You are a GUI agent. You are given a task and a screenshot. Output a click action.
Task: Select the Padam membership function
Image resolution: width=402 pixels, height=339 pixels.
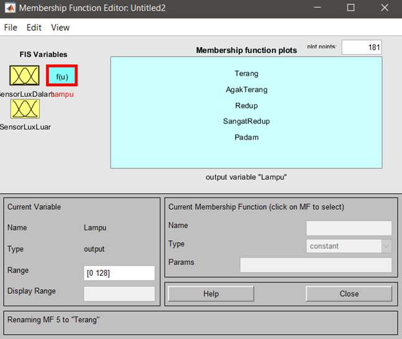point(246,137)
